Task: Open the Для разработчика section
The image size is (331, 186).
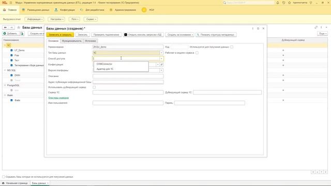Action: click(x=92, y=10)
